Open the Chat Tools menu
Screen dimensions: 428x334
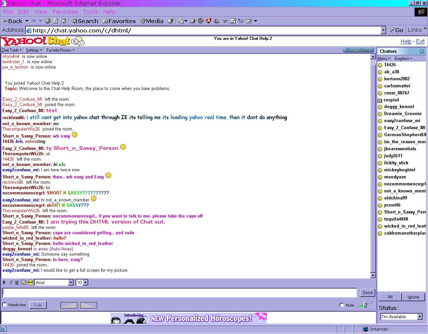[11, 50]
